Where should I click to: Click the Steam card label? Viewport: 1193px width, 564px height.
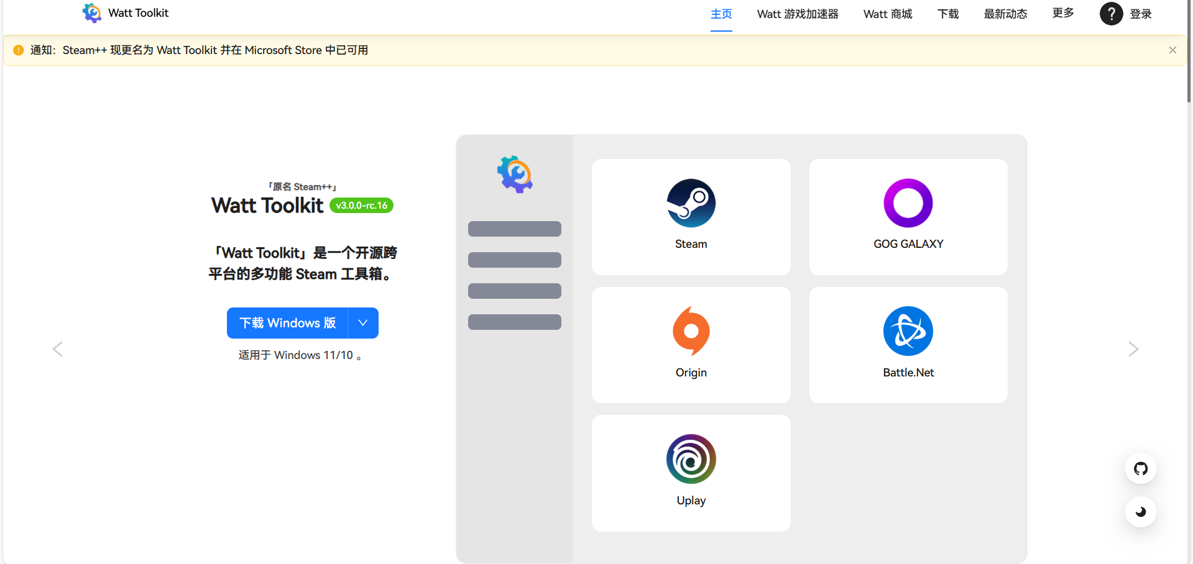(x=691, y=244)
